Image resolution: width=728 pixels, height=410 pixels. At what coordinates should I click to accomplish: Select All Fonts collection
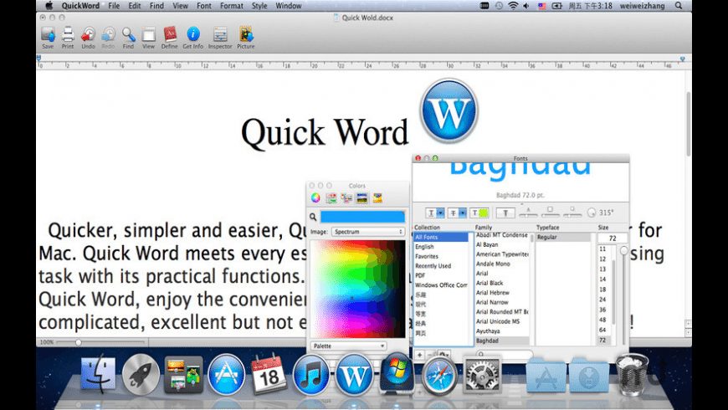tap(441, 238)
